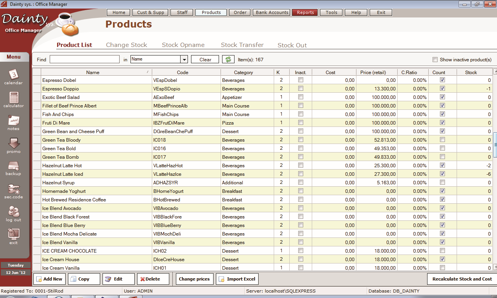Enable Show inactive product(s) checkbox
Viewport: 497px width, 298px height.
point(435,60)
